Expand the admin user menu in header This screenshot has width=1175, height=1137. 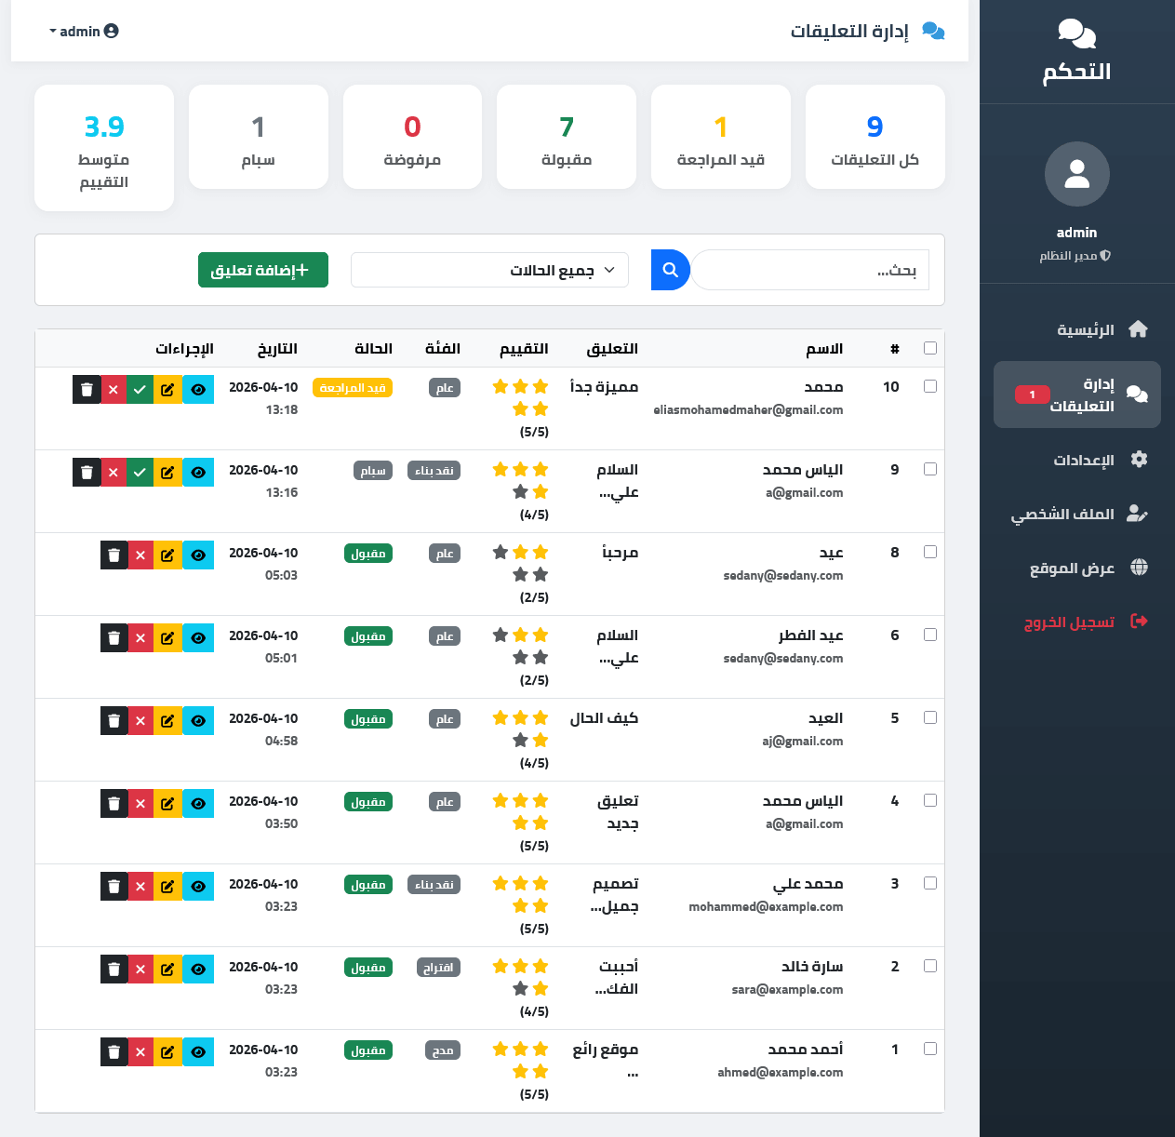[84, 31]
